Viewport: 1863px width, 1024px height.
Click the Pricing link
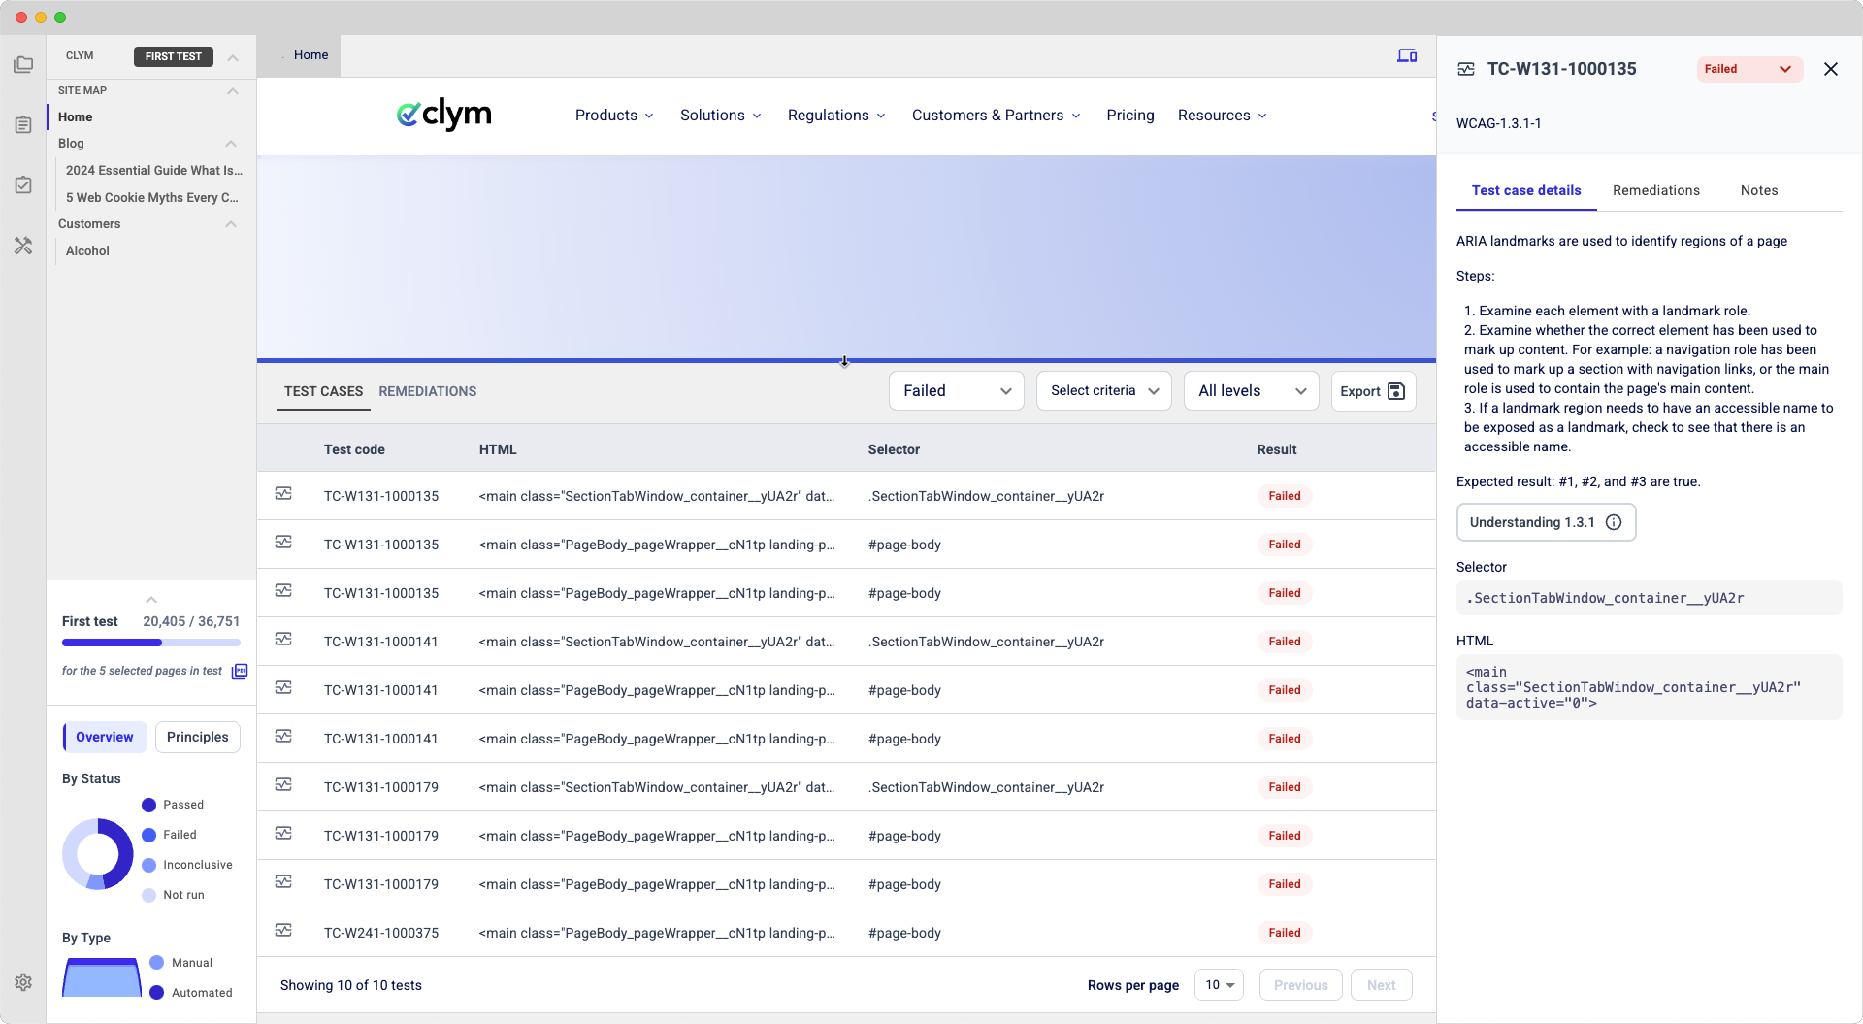[x=1130, y=116]
